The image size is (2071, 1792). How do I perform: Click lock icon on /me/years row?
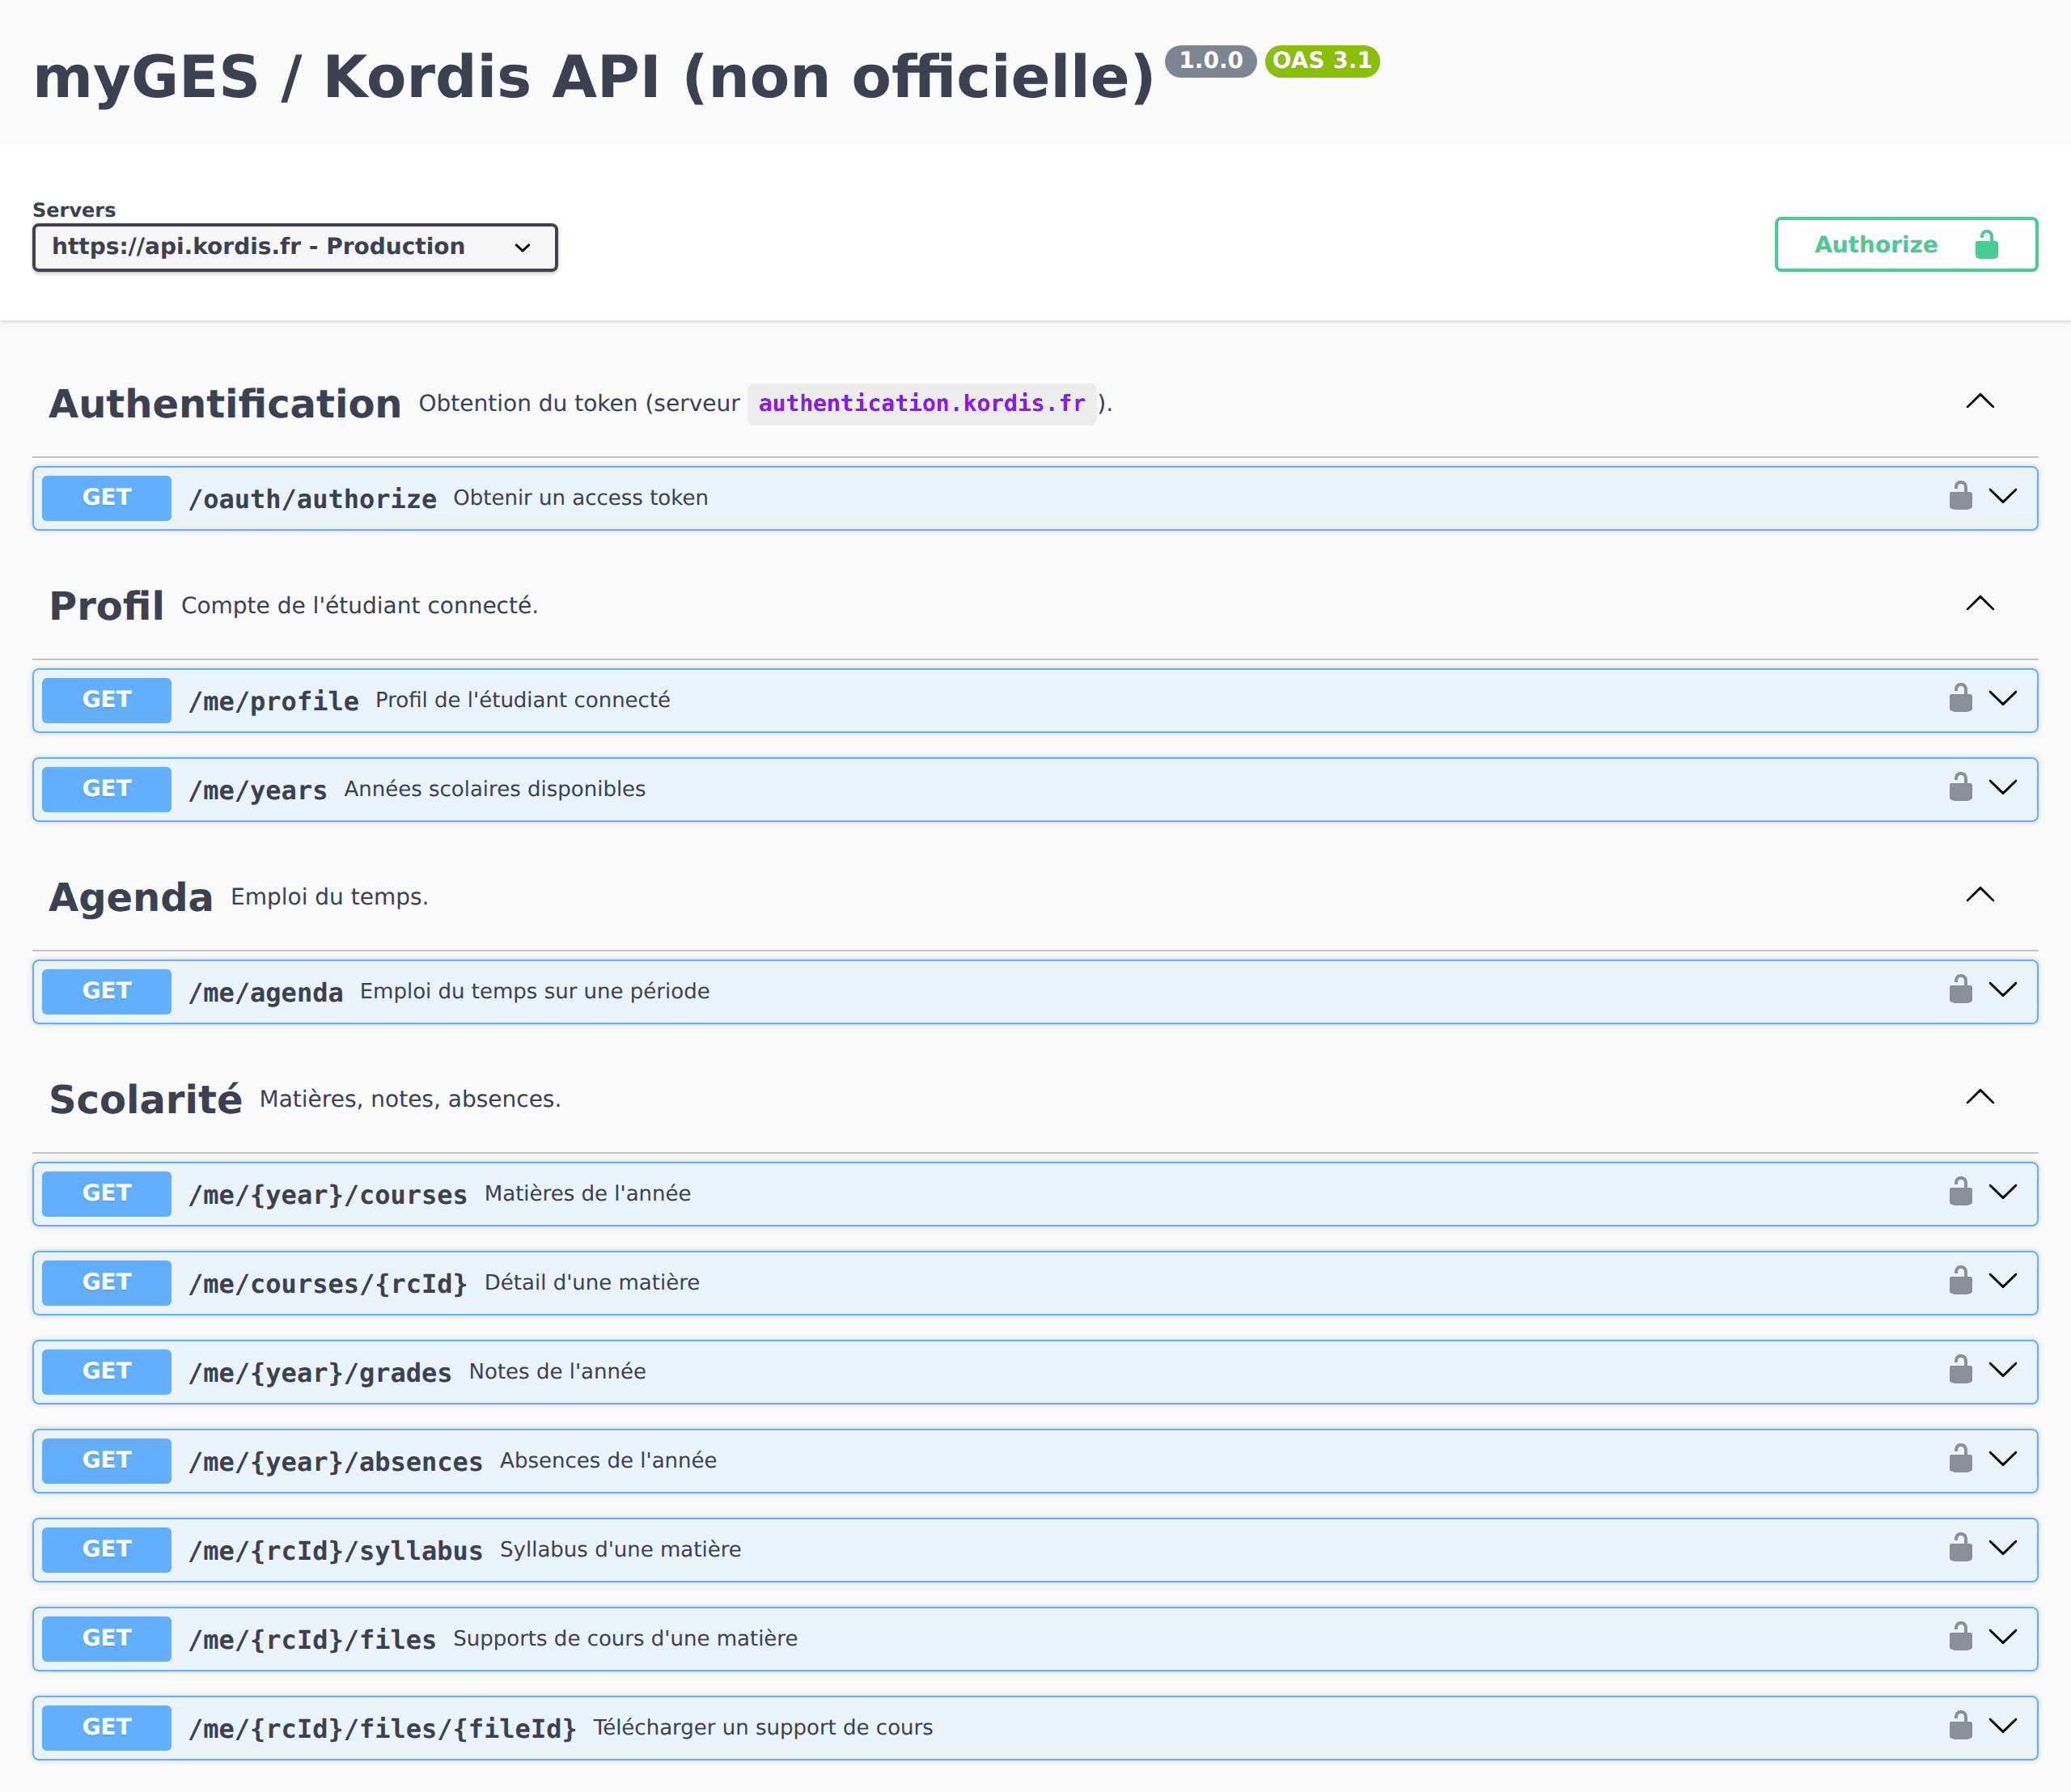(1960, 787)
